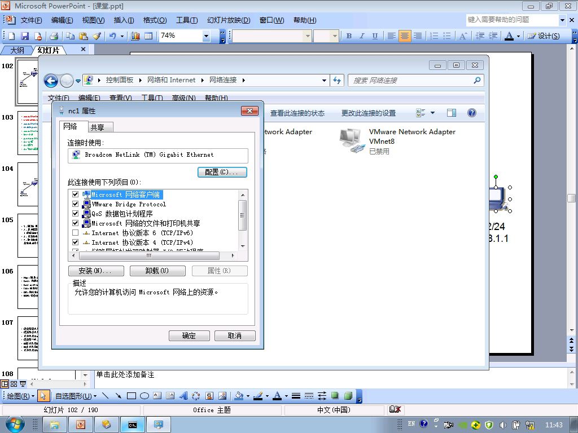Insert a text box from drawing toolbar

pos(157,396)
